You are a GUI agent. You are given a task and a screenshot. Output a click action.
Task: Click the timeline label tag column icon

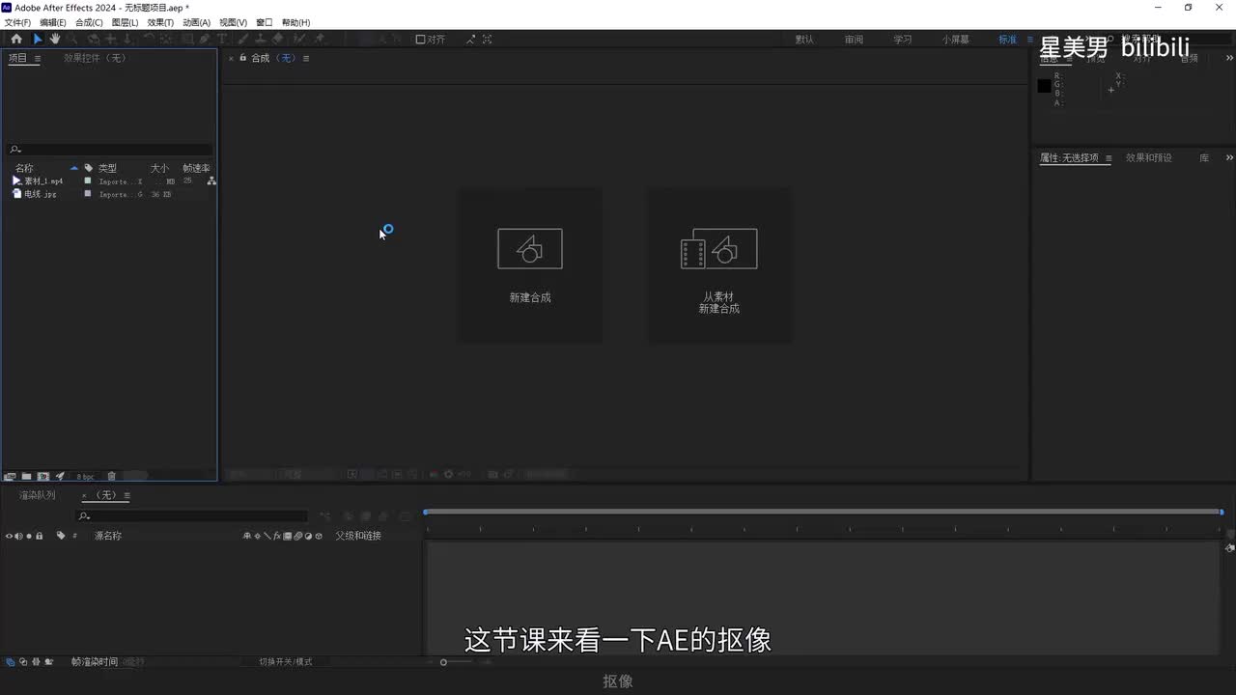(61, 536)
